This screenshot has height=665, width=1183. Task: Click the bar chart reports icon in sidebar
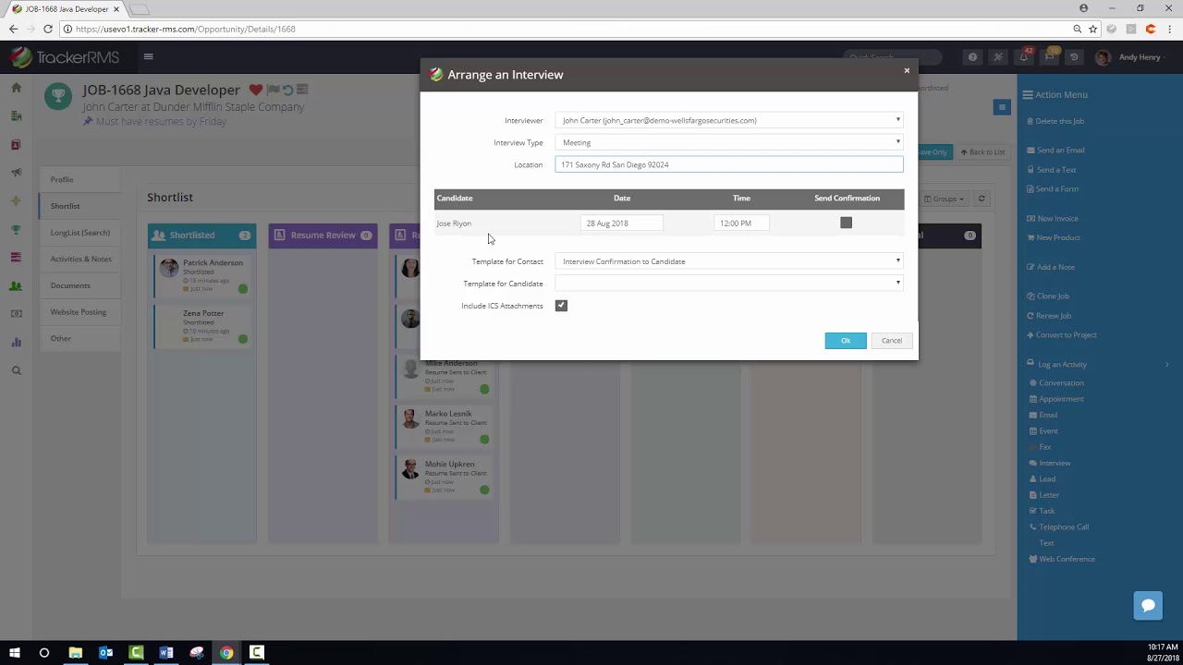click(x=16, y=342)
